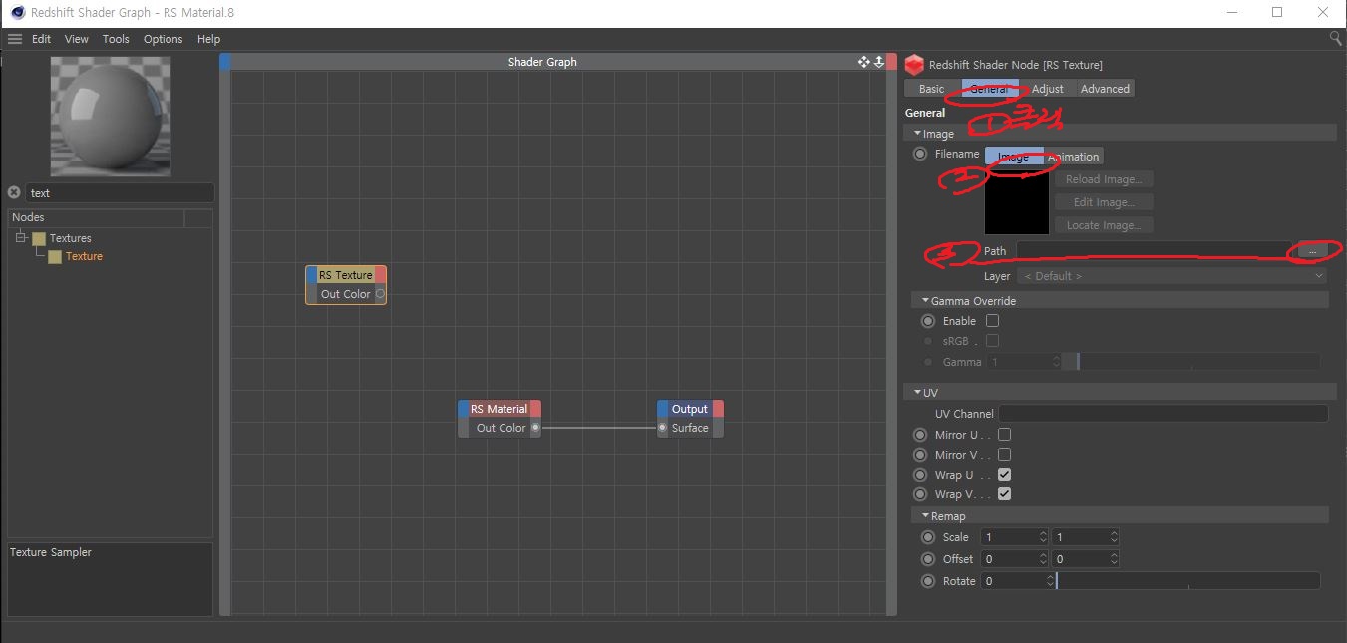Collapse the Image section

point(916,134)
